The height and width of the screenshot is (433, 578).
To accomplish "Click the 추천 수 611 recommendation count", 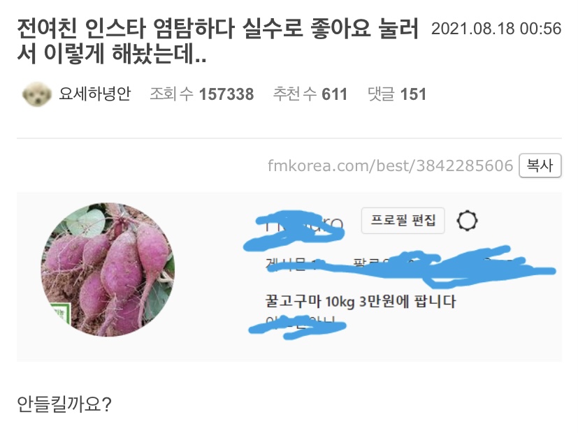I will click(310, 94).
